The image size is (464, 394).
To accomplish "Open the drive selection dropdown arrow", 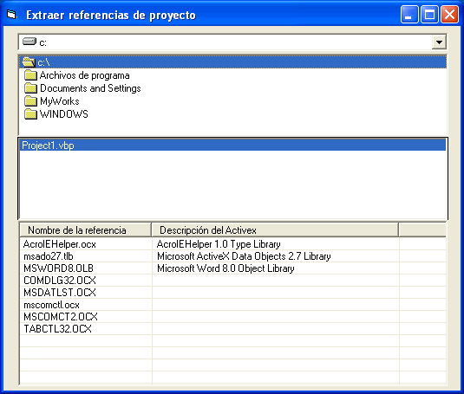I will pos(439,42).
